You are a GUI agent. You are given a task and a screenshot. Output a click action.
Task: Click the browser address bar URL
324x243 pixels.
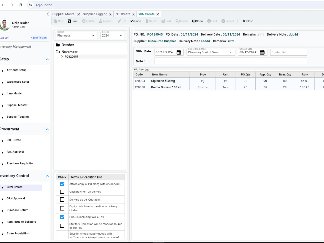click(44, 5)
